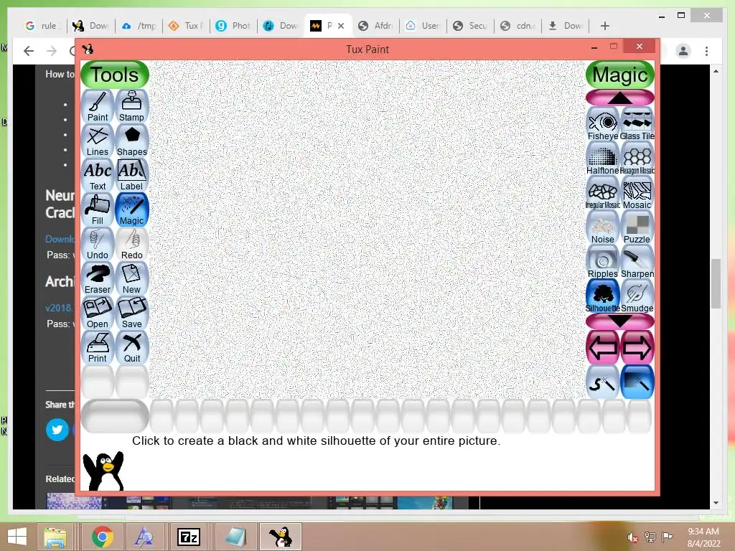Choose the Smudge magic effect

(637, 296)
